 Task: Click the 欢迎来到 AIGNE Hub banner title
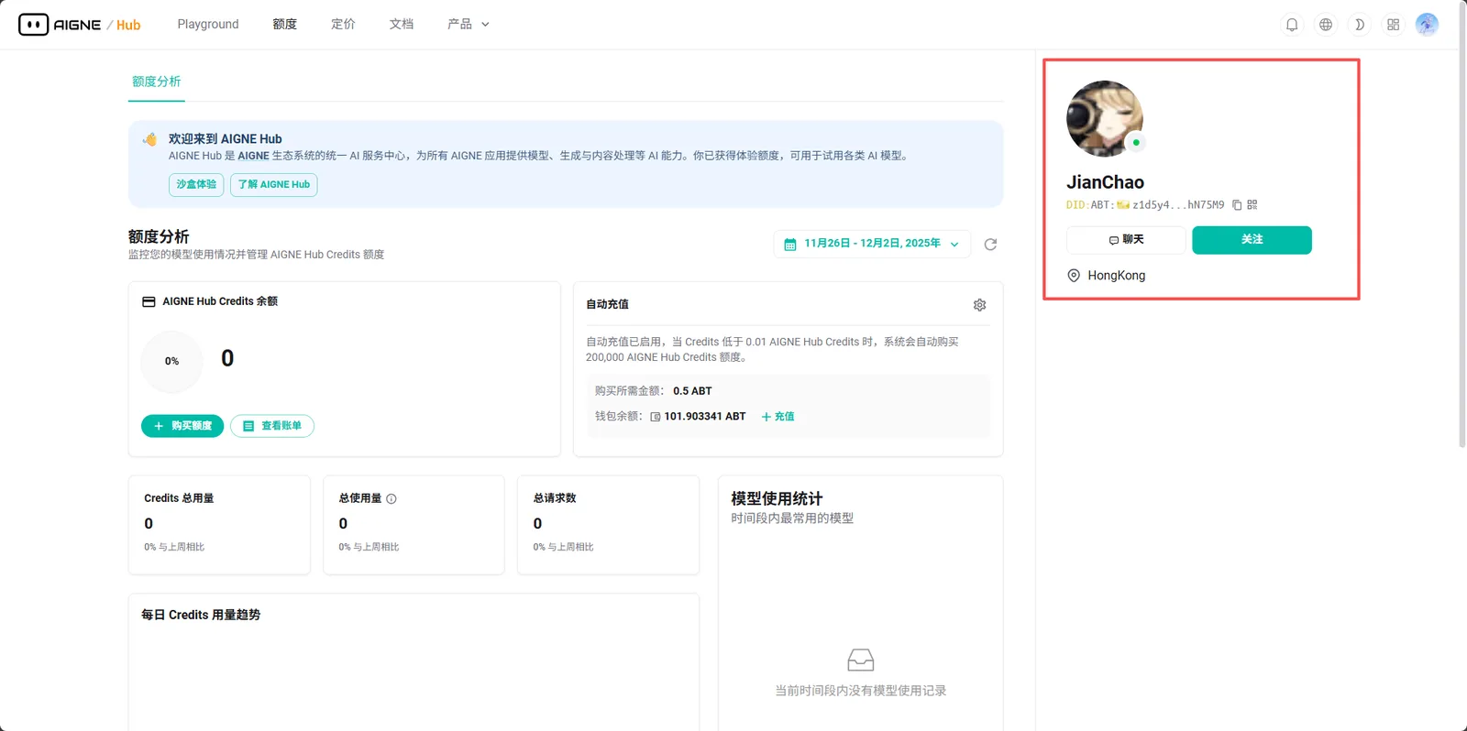[x=225, y=139]
